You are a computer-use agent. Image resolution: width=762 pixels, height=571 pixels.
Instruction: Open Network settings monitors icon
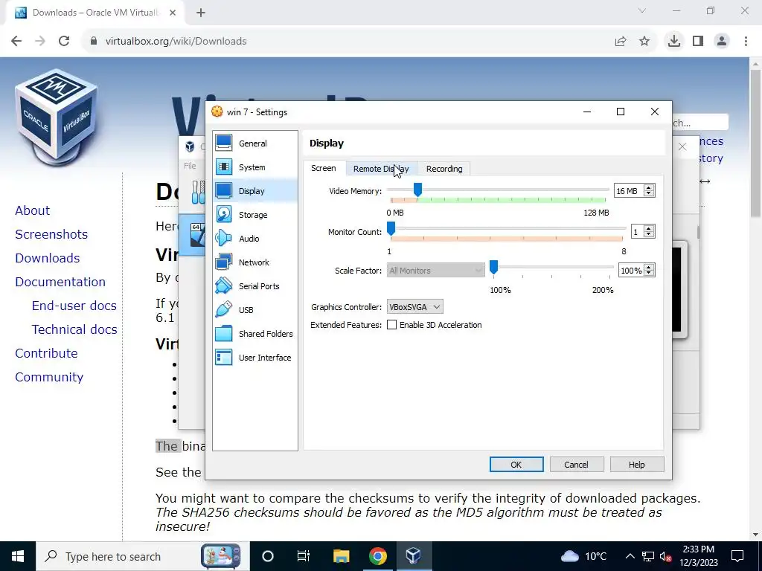pyautogui.click(x=223, y=262)
